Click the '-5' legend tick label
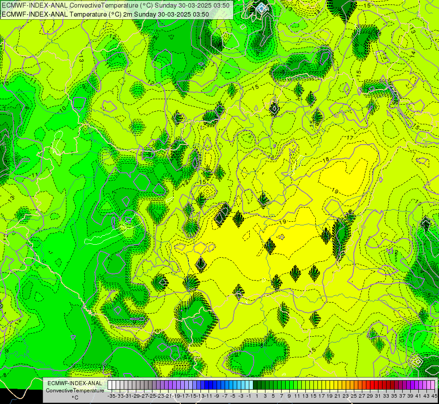The height and width of the screenshot is (404, 439). [233, 396]
